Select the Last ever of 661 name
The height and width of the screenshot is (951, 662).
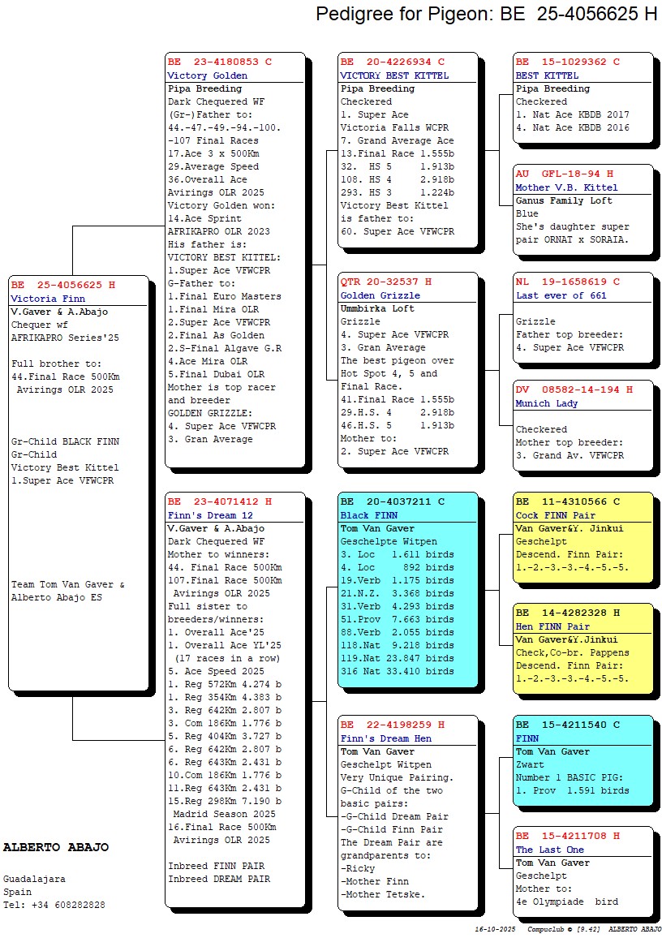pyautogui.click(x=561, y=296)
